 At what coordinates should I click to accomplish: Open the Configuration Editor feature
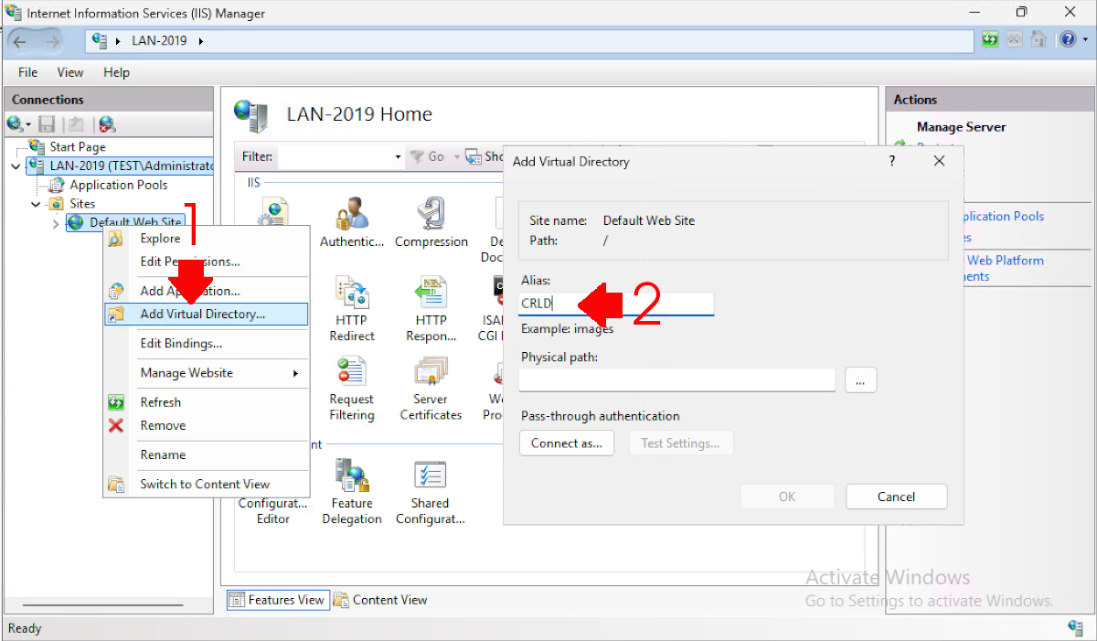pos(272,510)
